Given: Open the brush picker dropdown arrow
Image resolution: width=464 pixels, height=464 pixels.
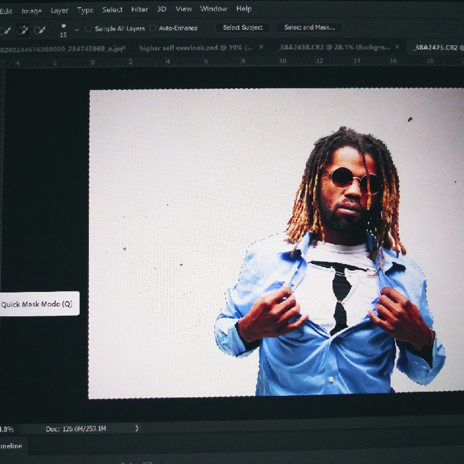Looking at the screenshot, I should click(77, 30).
